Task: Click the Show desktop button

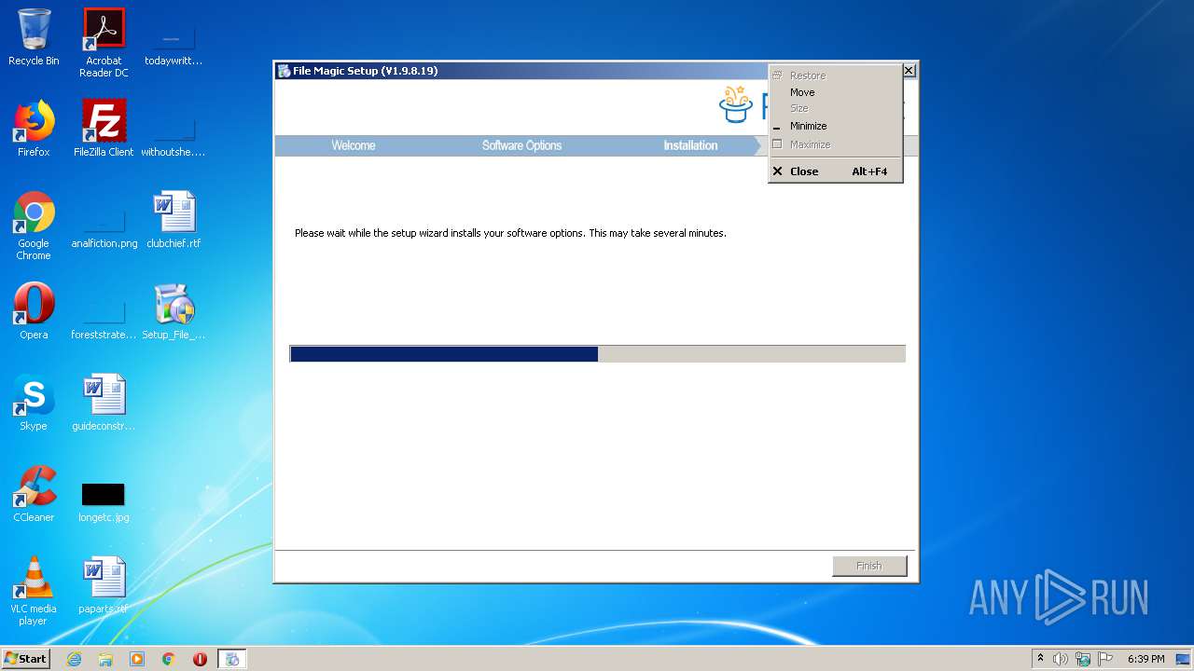Action: click(x=1184, y=659)
